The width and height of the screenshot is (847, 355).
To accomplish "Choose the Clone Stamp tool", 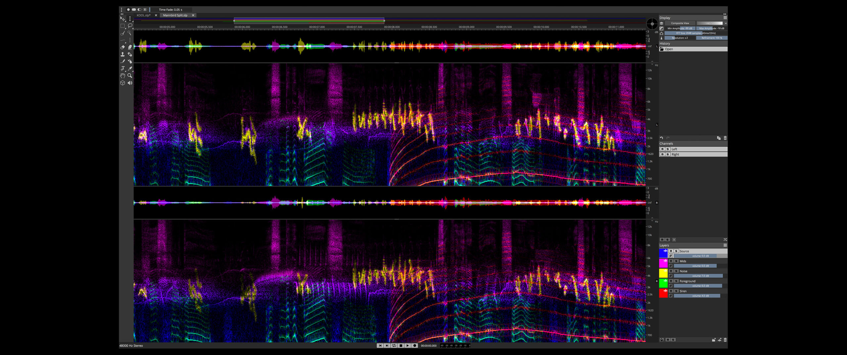I will coord(123,55).
